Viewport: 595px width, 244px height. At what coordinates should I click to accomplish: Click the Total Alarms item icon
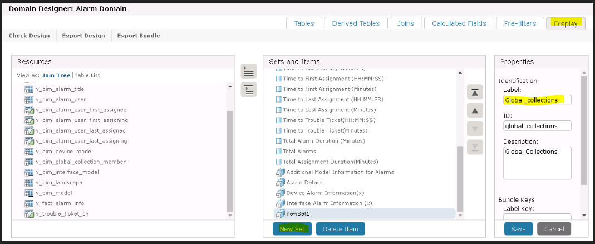tap(279, 151)
